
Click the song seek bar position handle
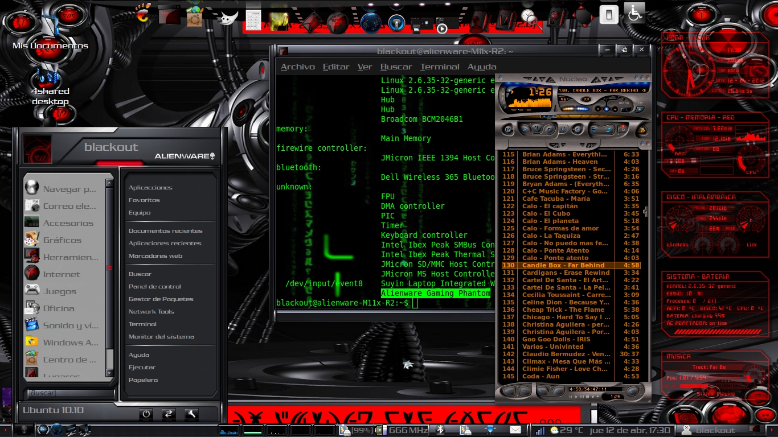pos(548,117)
